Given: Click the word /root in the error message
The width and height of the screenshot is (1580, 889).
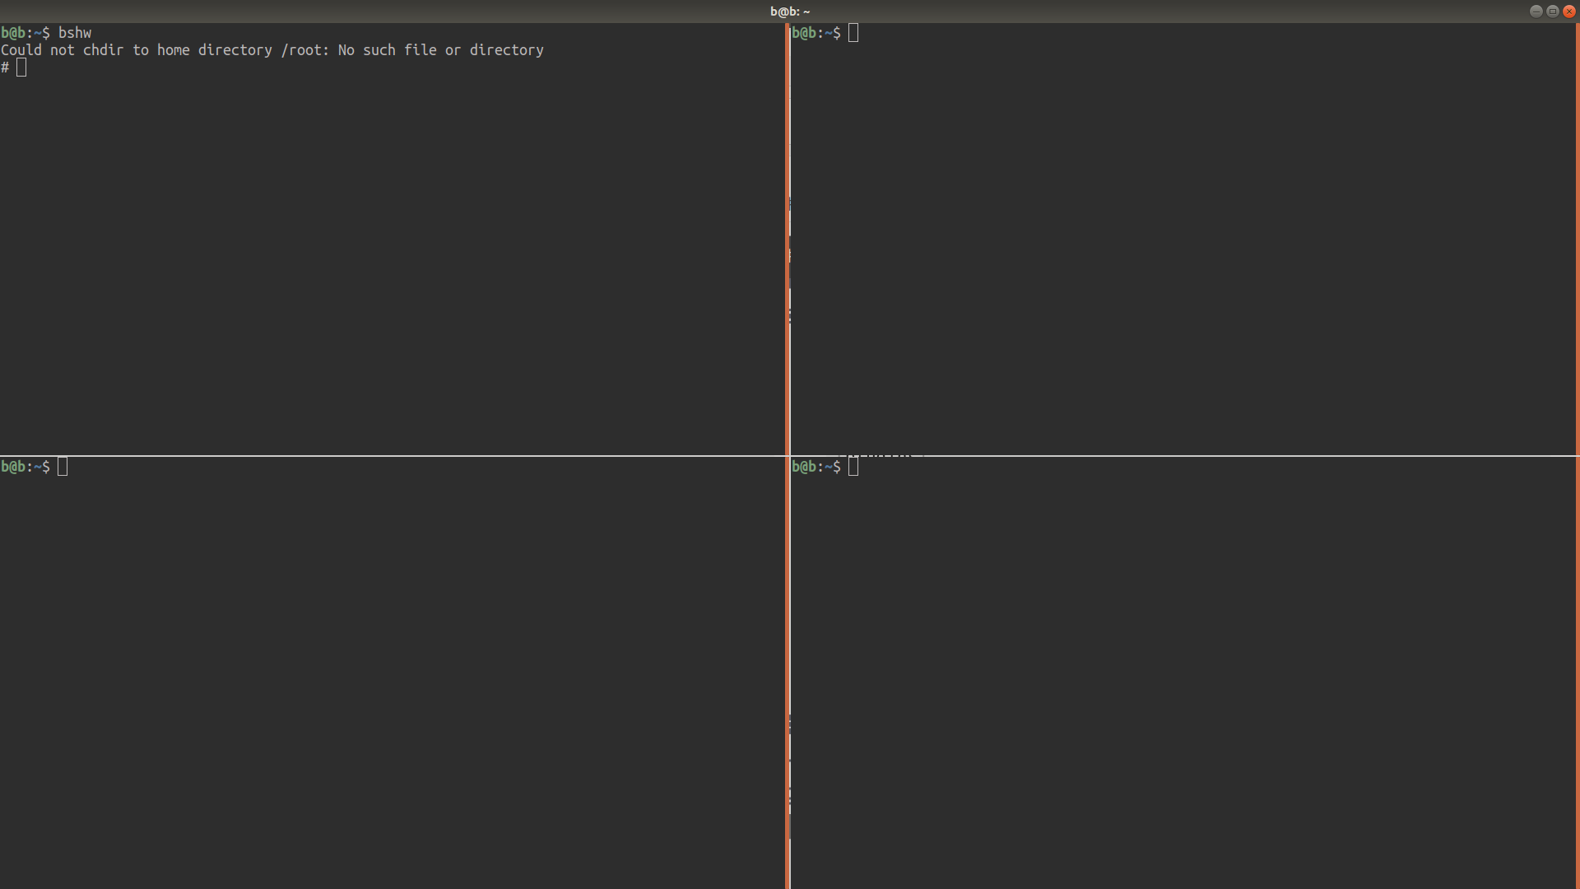Looking at the screenshot, I should point(304,50).
